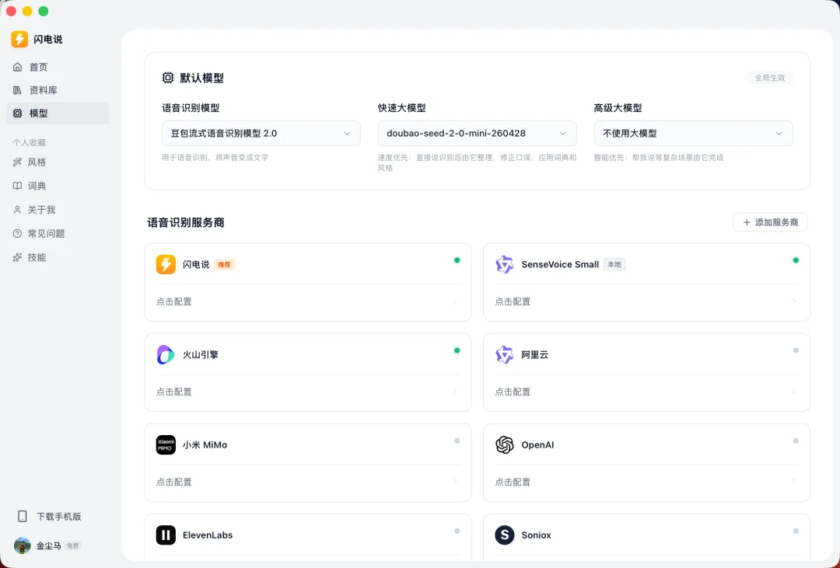Image resolution: width=840 pixels, height=568 pixels.
Task: Click 点击配置 under 闪电说
Action: point(174,301)
